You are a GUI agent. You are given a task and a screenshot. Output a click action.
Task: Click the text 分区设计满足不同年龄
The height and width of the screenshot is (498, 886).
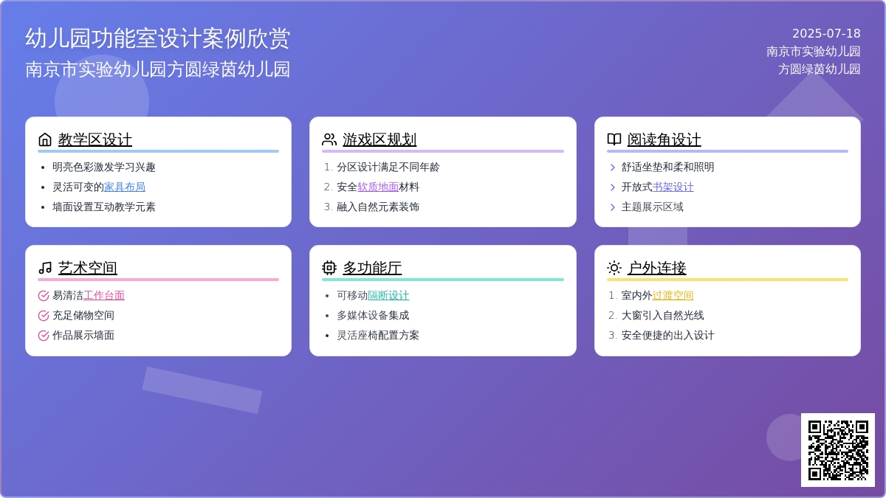(x=388, y=167)
